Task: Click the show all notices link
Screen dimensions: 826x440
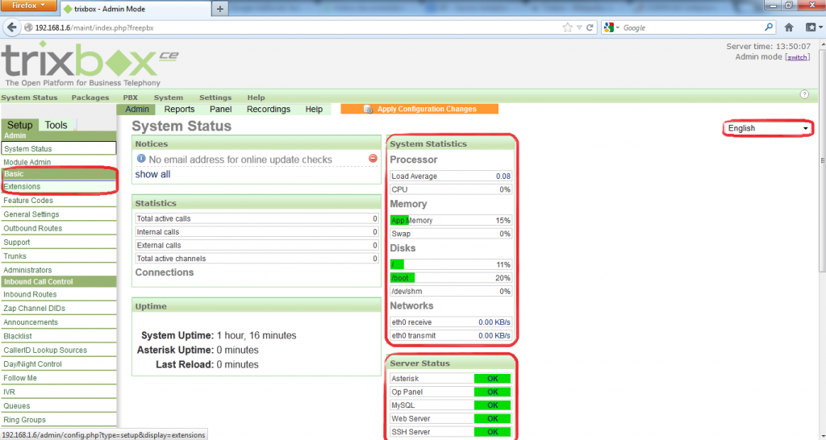Action: point(152,174)
